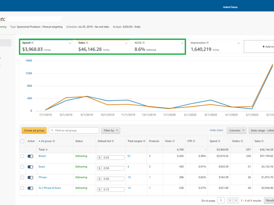Check the box for Phrase ad group
Screen dimensions: 274x205
tap(22, 177)
